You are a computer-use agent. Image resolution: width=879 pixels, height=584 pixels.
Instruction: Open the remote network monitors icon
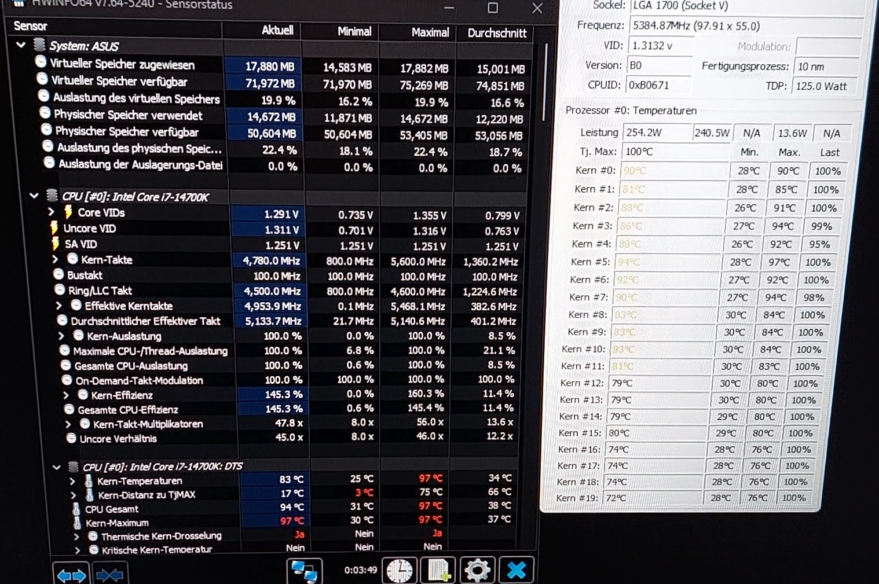[305, 571]
